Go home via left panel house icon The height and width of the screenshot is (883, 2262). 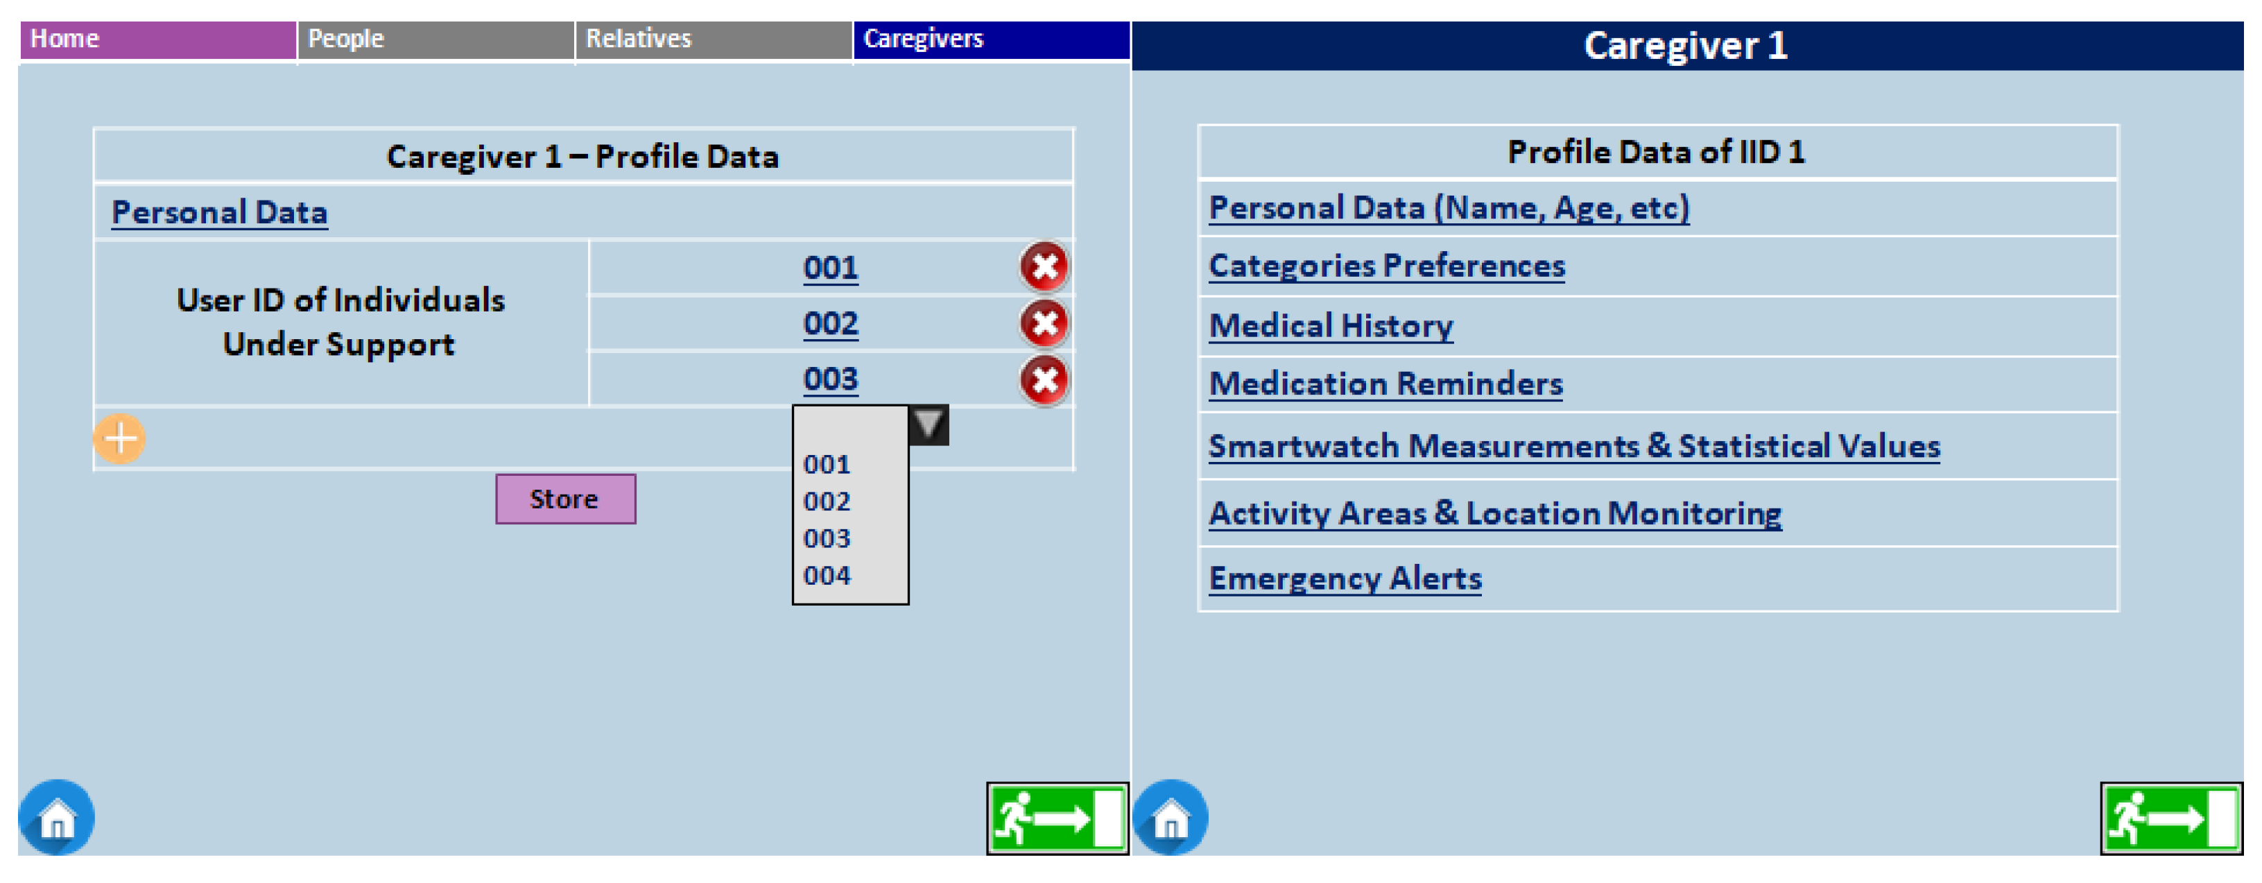56,818
